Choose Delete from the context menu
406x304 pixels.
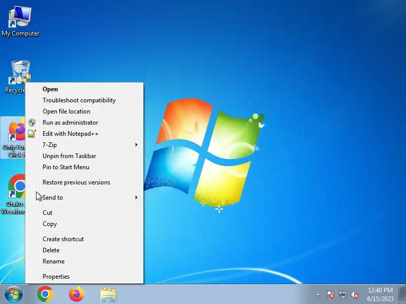(x=84, y=250)
